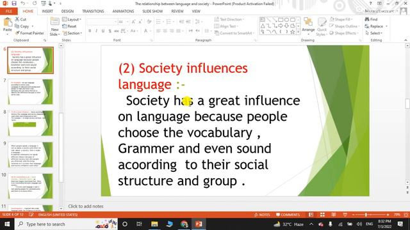410x230 pixels.
Task: Open Shape Effects menu
Action: (x=344, y=33)
